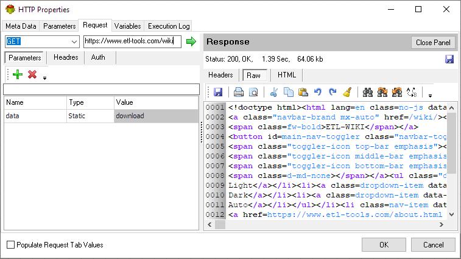461x259 pixels.
Task: Send the request with the green arrow
Action: tap(191, 41)
